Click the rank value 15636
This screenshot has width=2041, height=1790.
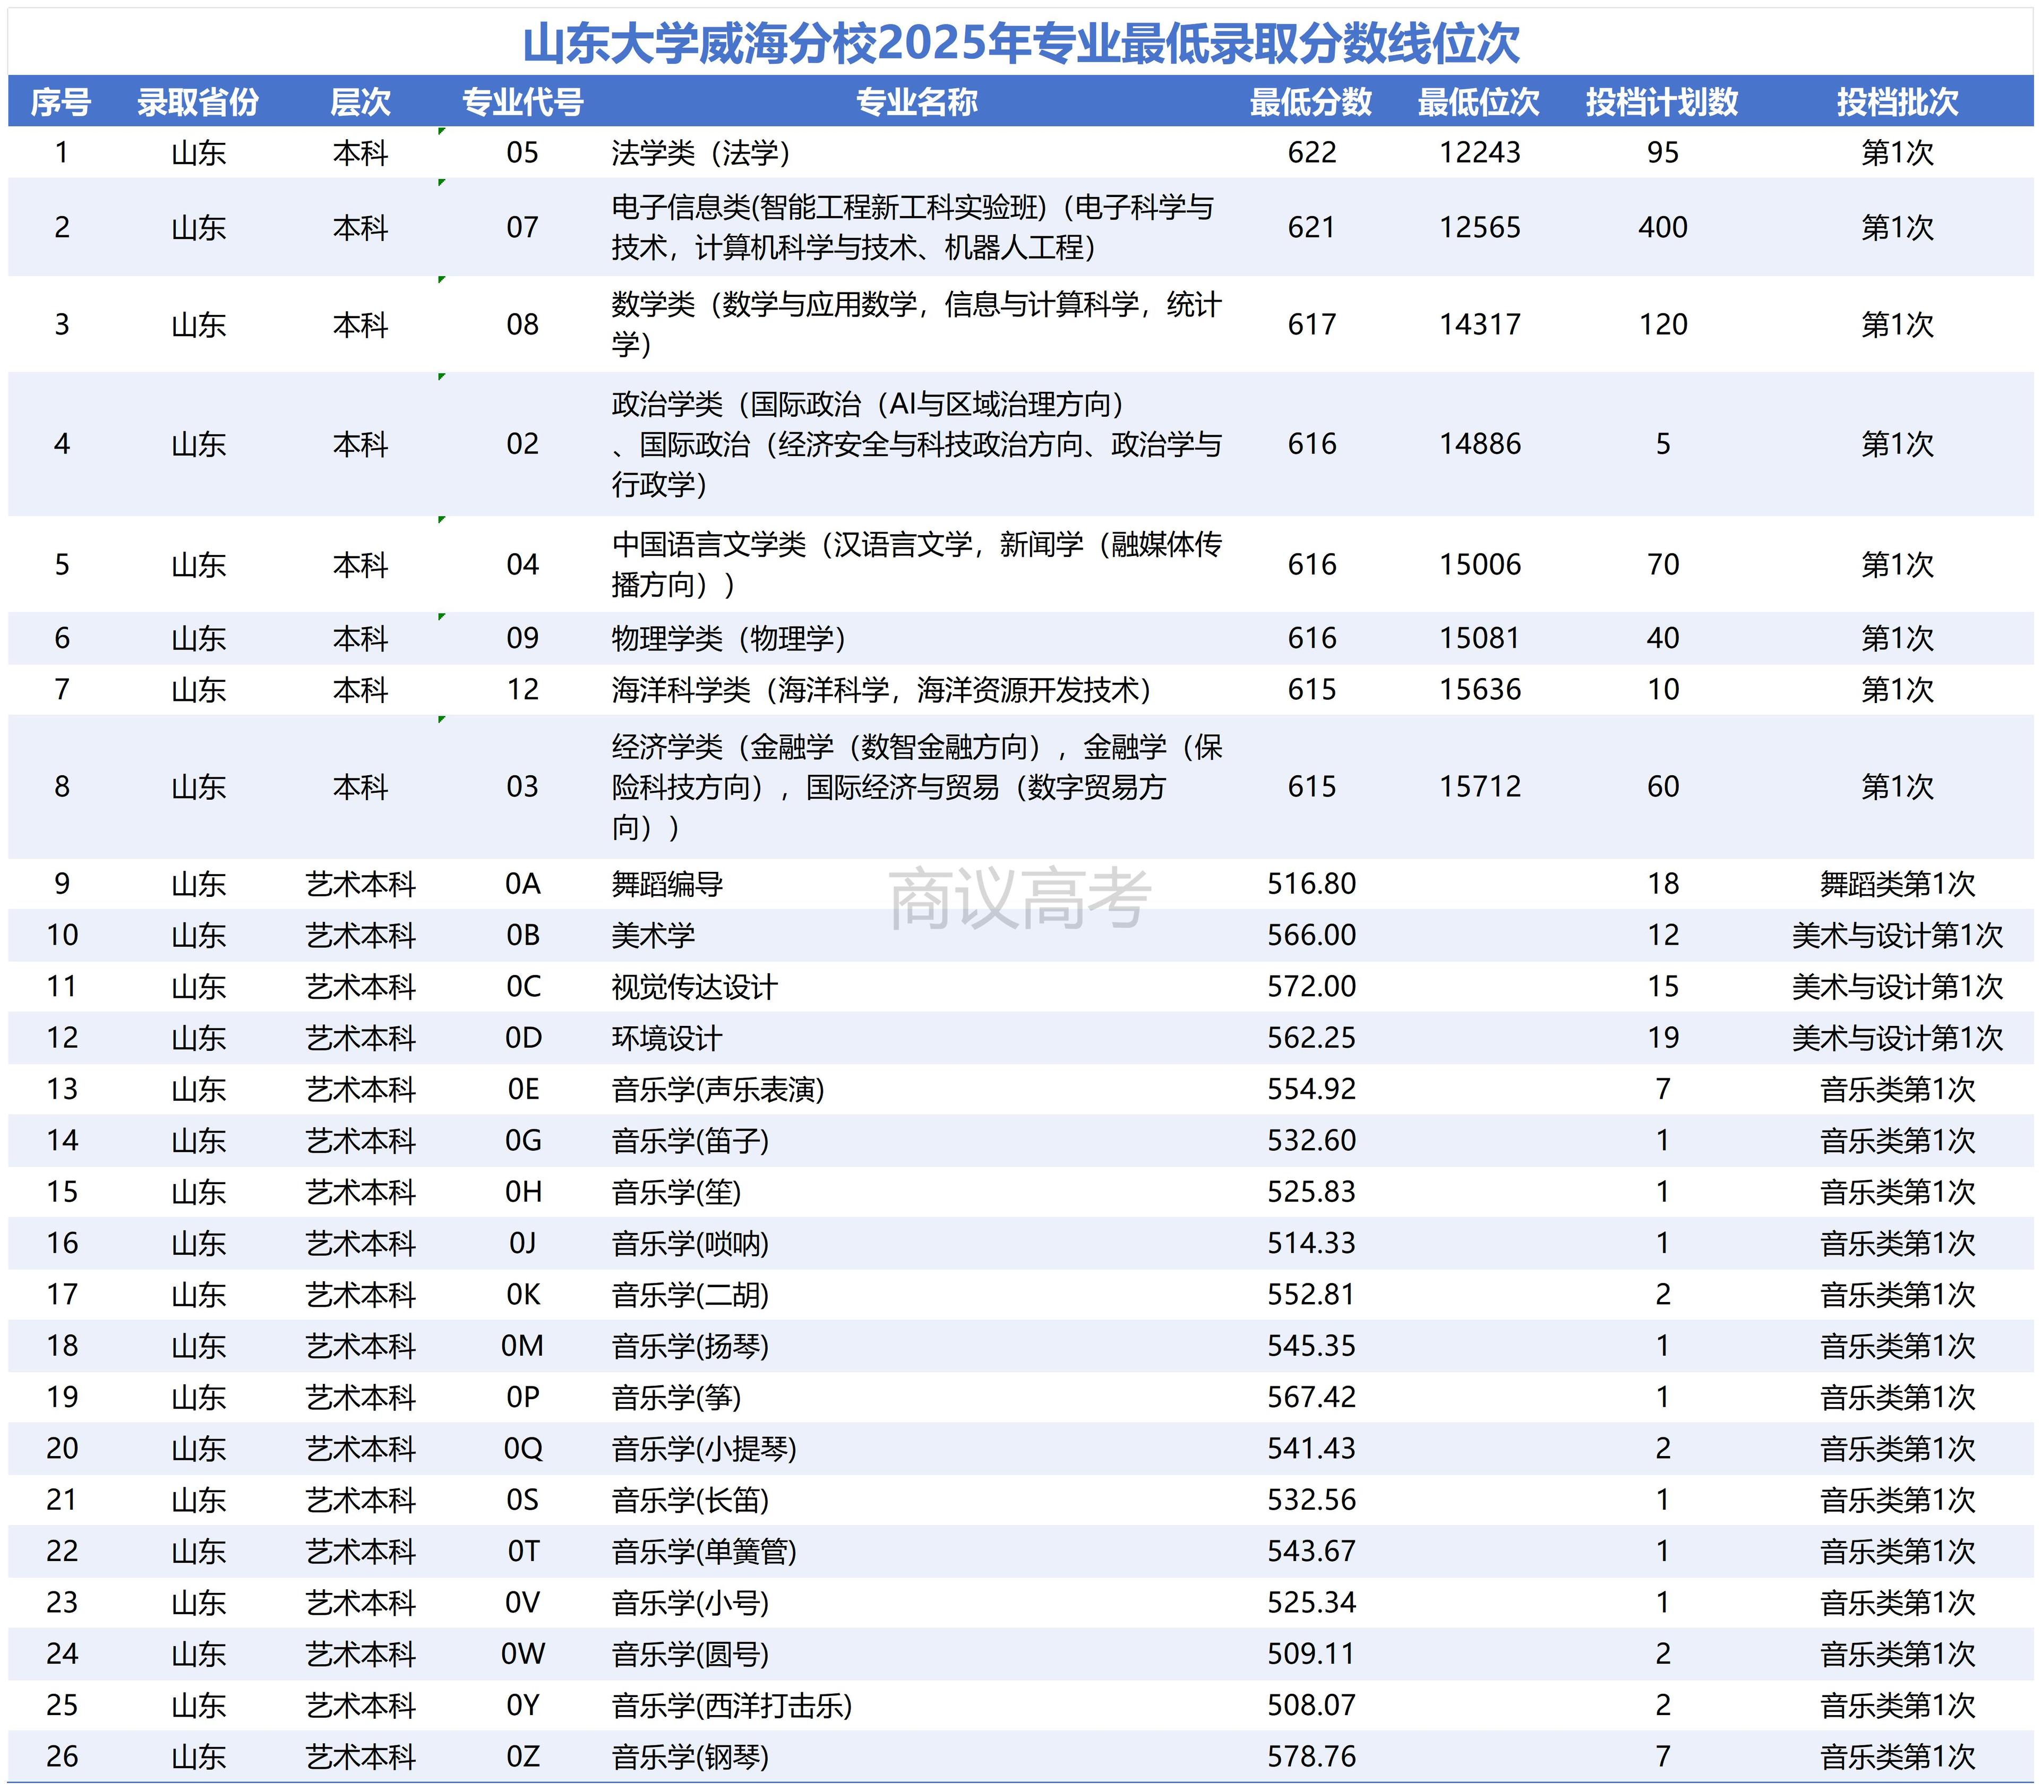point(1480,690)
